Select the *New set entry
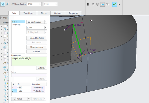Image resolution: width=149 pixels, height=103 pixels. click(x=16, y=25)
